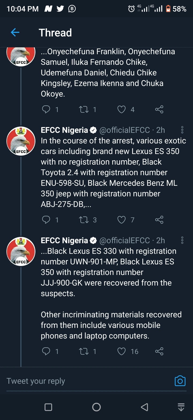Retweet the tweet ending with Chuka Okoye

coord(84,109)
